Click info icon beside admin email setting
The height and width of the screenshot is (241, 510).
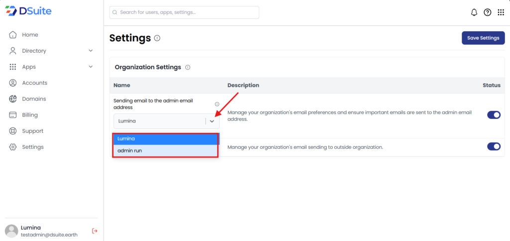[217, 104]
